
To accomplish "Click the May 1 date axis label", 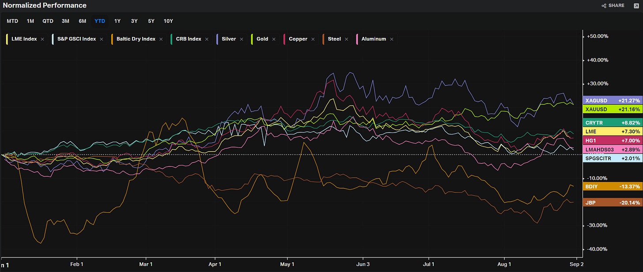I will 287,264.
